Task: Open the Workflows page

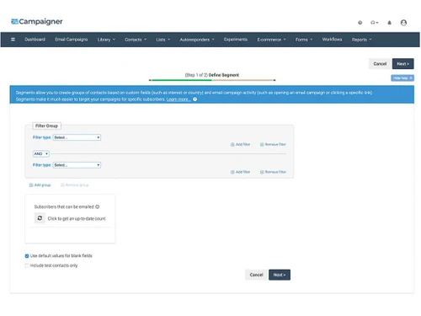Action: 332,40
